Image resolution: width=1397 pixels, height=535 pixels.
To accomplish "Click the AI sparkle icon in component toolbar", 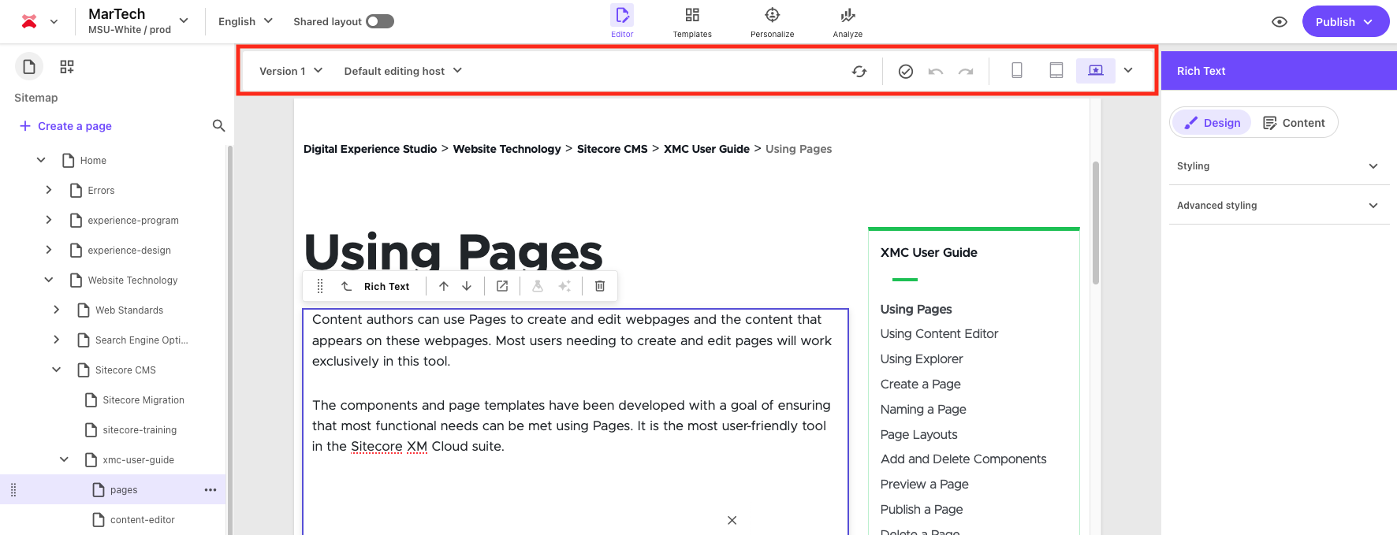I will point(564,286).
